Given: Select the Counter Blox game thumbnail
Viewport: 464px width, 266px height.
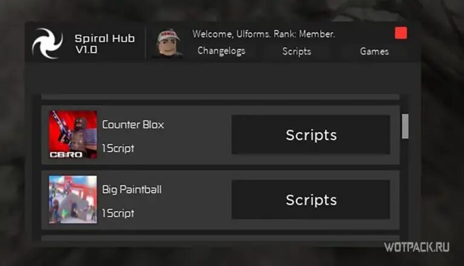Looking at the screenshot, I should tap(72, 135).
